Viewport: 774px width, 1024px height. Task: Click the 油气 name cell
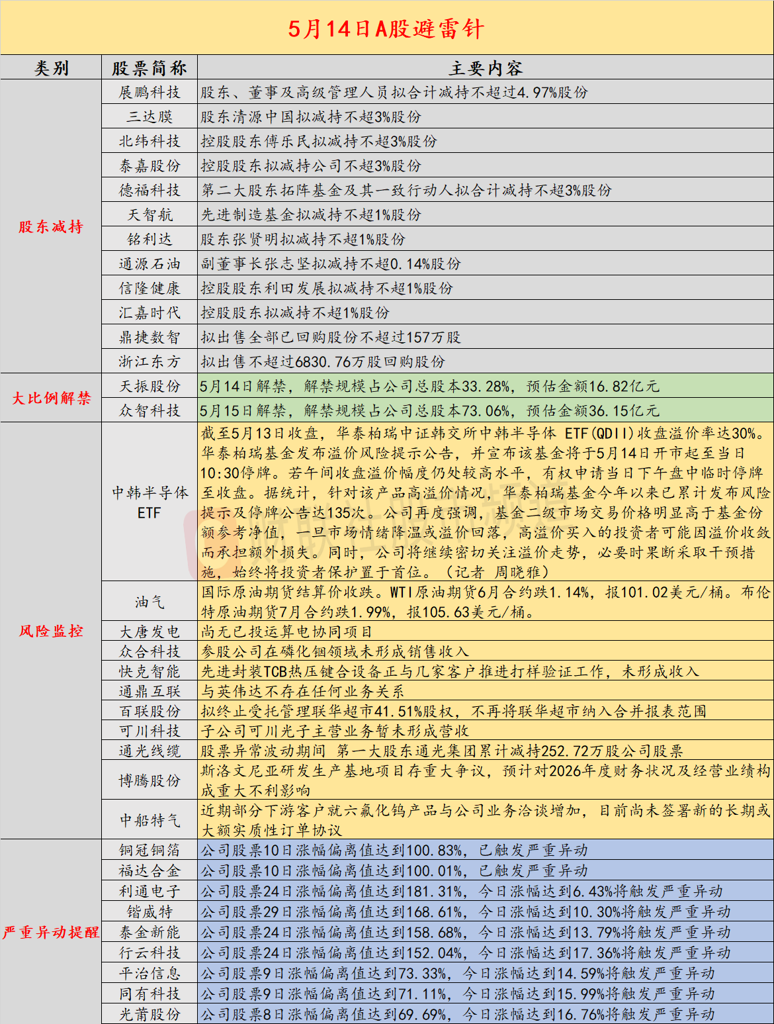(150, 602)
